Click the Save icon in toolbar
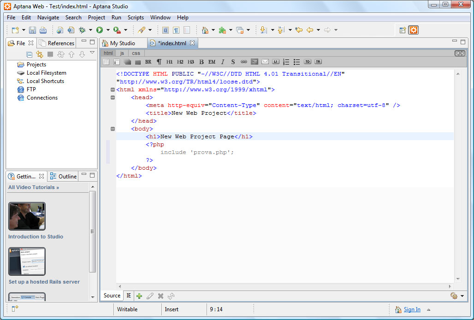Viewport: 474px width, 320px height. 32,30
